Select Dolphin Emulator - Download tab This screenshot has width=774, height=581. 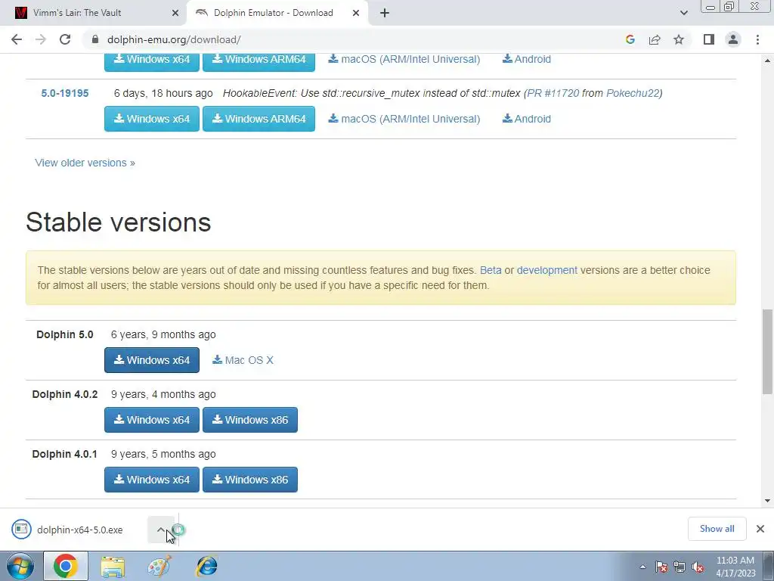click(277, 13)
